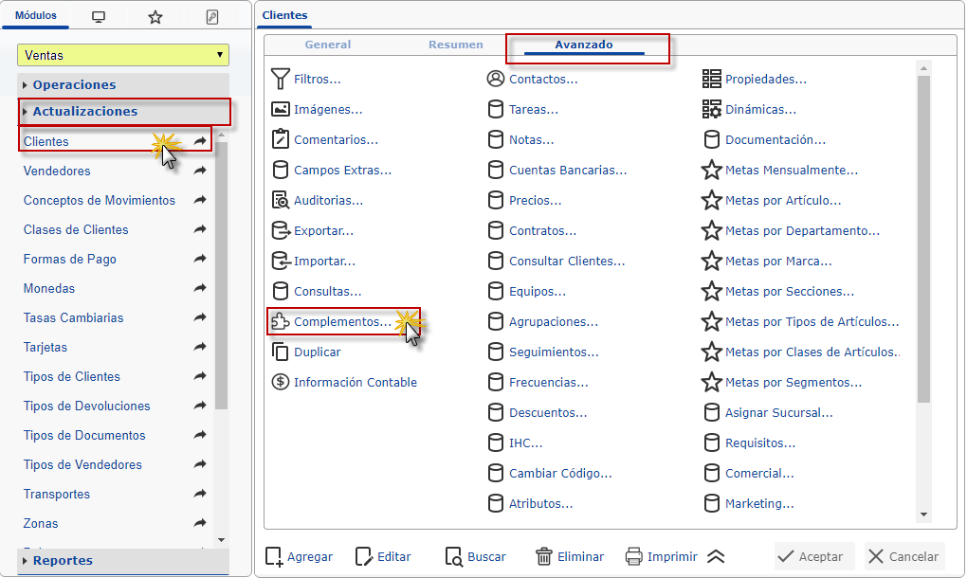967x578 pixels.
Task: Click the sidebar list scroll-up arrow
Action: tap(222, 135)
